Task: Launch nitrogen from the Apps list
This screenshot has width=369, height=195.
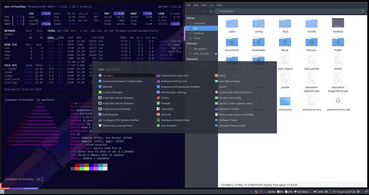Action: [126, 76]
